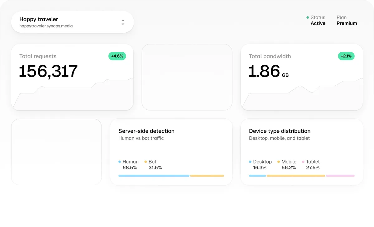The width and height of the screenshot is (374, 227).
Task: Click the Desktop, mobile, and tablet subtitle
Action: [x=279, y=138]
